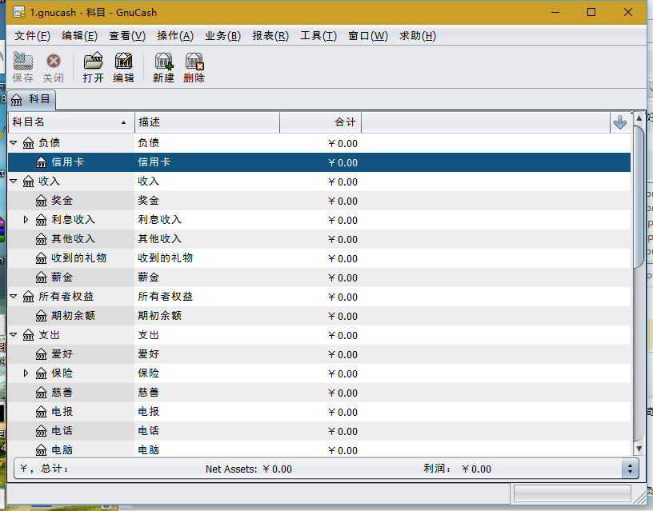Image resolution: width=653 pixels, height=511 pixels.
Task: Open the summary bar currency dropdown
Action: coord(630,469)
